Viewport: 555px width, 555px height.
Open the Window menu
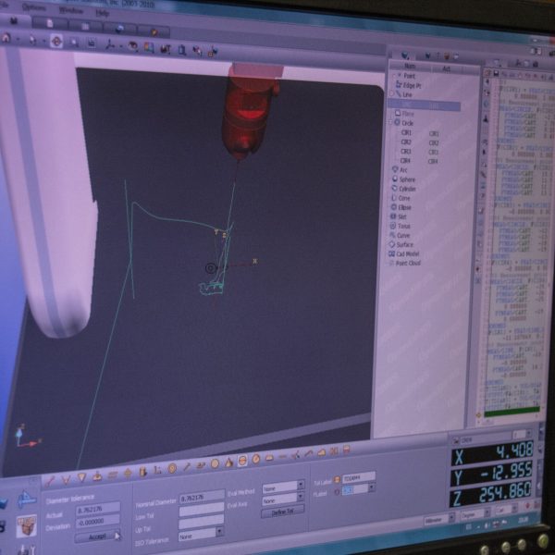coord(70,11)
